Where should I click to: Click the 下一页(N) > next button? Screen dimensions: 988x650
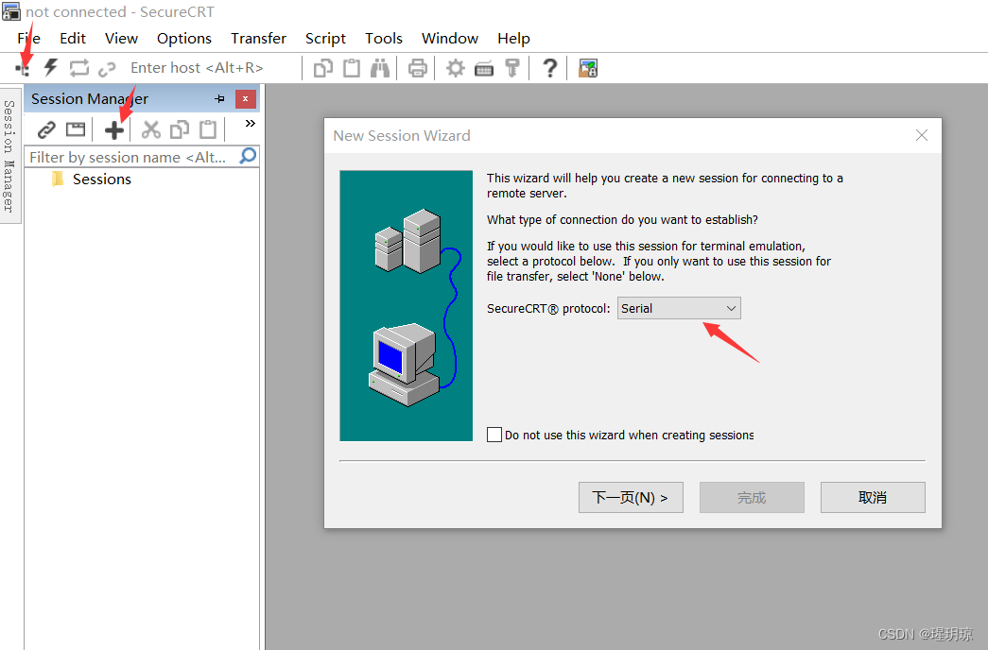[631, 498]
